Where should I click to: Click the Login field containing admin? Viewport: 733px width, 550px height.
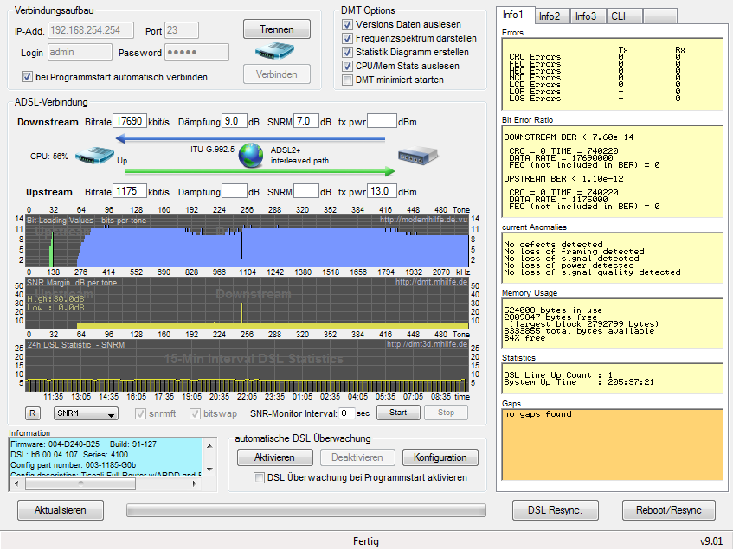point(80,53)
